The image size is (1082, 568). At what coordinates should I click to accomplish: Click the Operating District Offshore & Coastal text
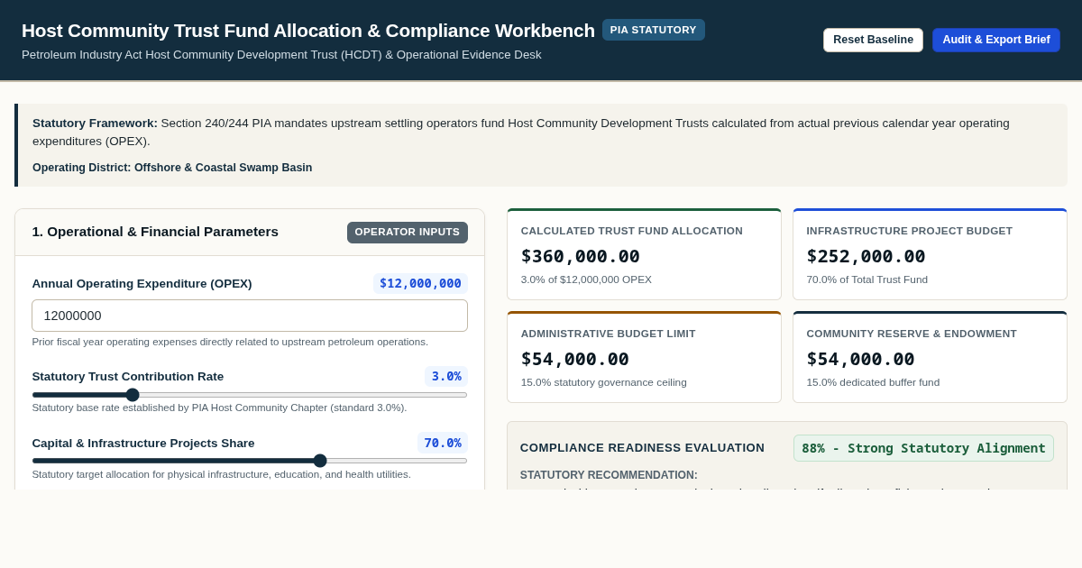pyautogui.click(x=172, y=168)
